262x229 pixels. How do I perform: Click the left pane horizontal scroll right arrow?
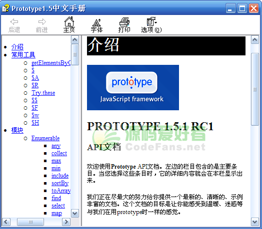(66, 222)
